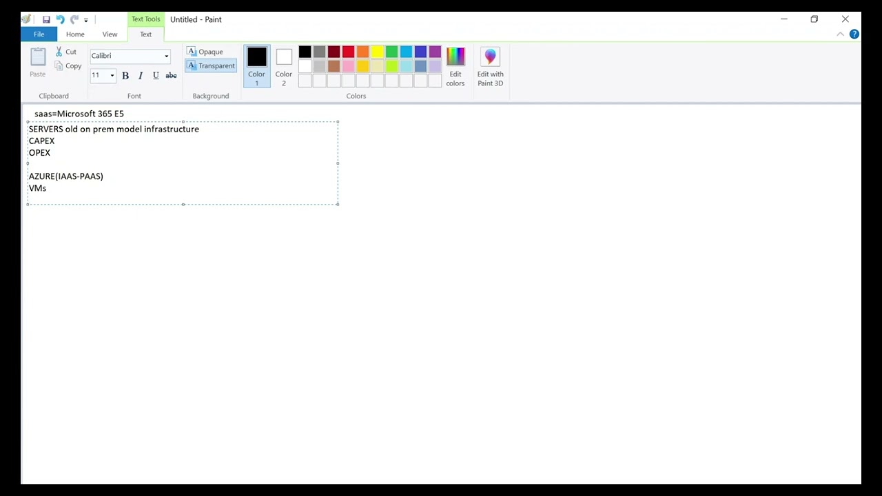Click the text box top-right corner handle

pyautogui.click(x=338, y=122)
